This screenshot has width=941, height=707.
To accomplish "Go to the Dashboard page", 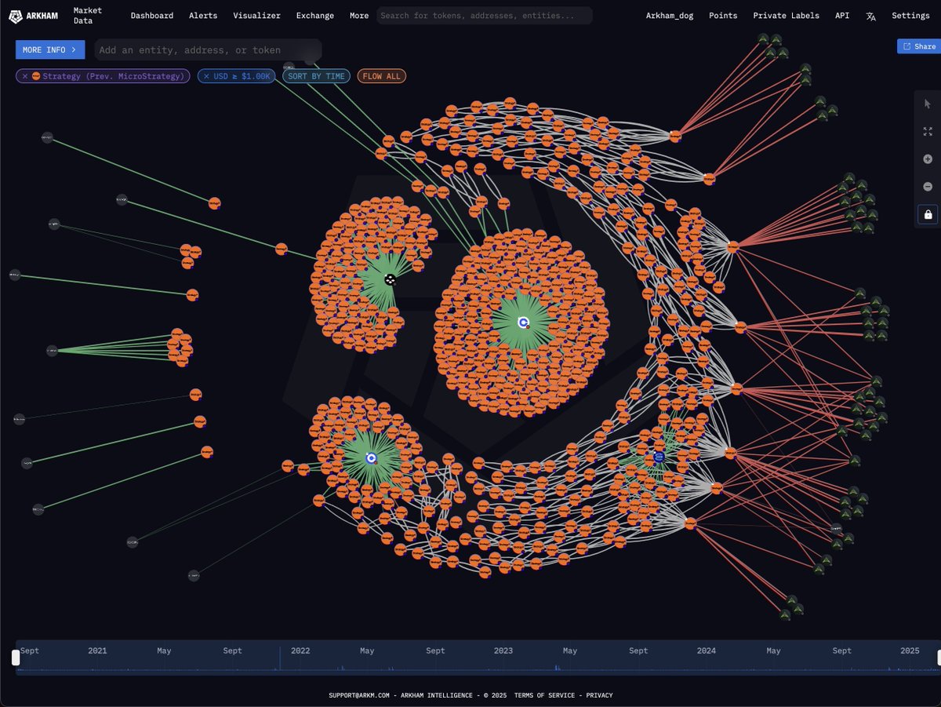I will coord(152,16).
